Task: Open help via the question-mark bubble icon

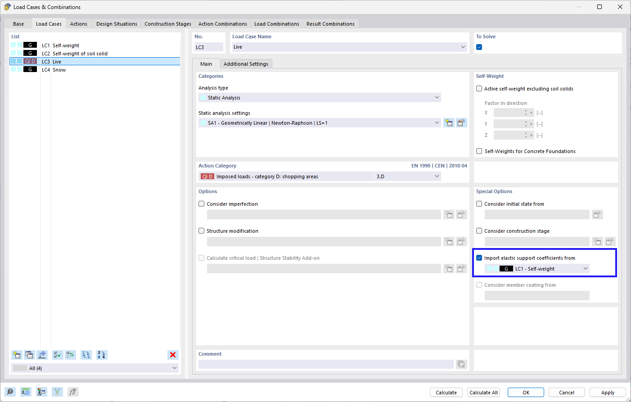Action: [x=10, y=392]
